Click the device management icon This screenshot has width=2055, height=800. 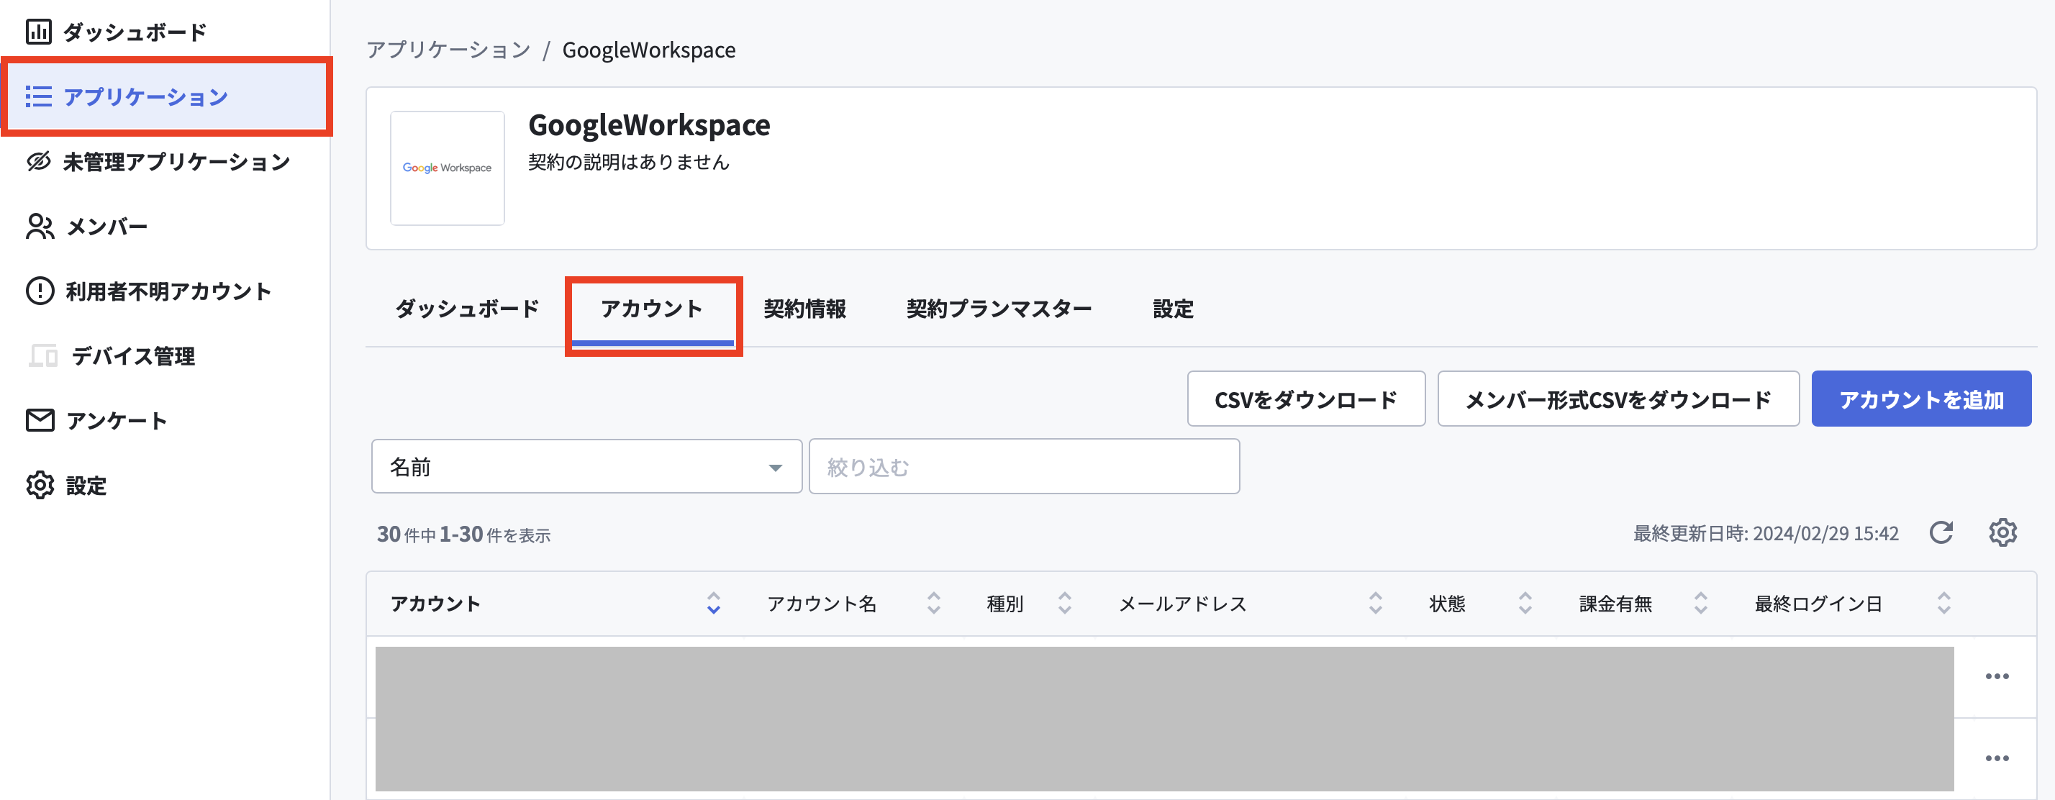point(43,355)
